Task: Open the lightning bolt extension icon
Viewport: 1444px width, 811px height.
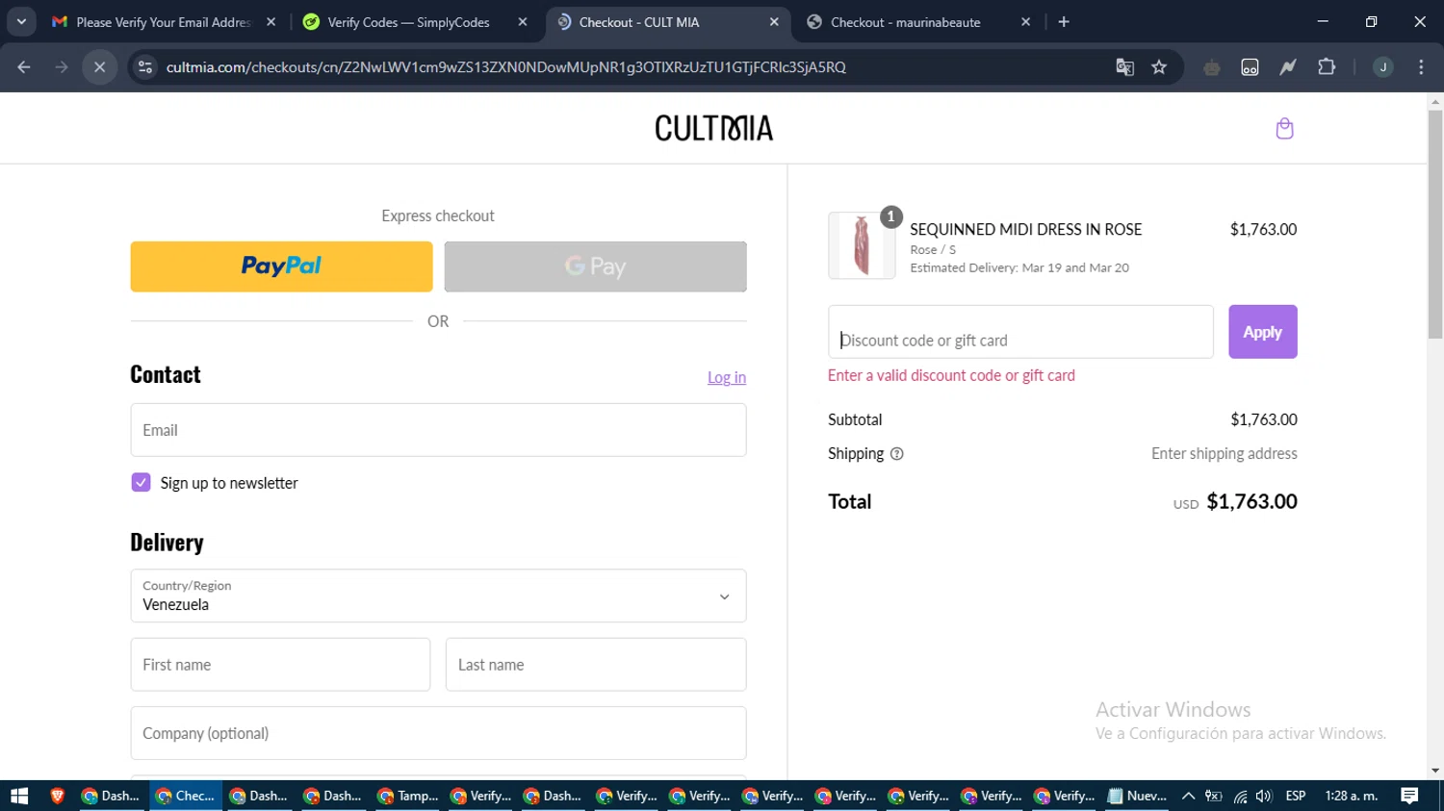Action: 1288,67
